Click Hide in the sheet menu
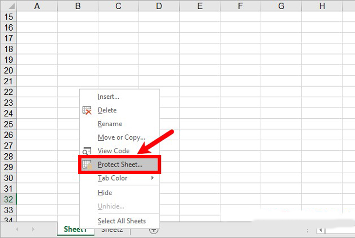Screen dimensions: 355x238 coord(105,193)
